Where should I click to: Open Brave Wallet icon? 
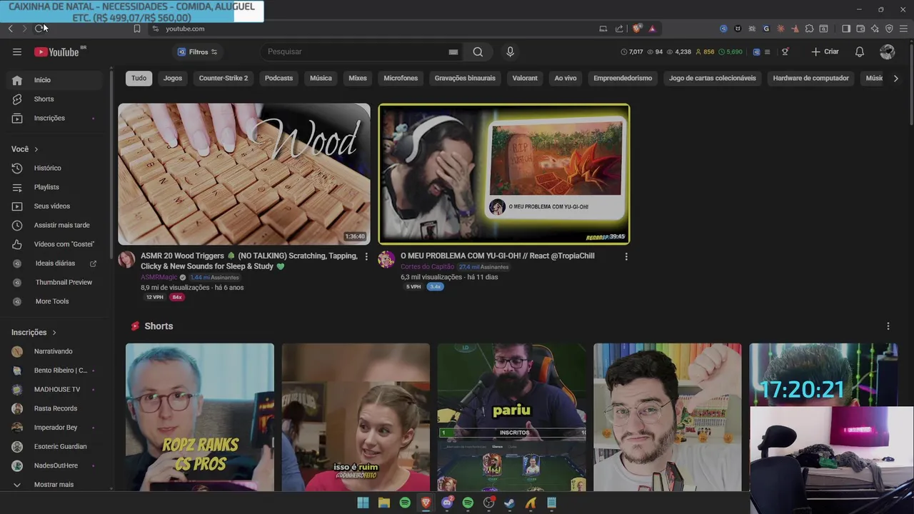(x=860, y=29)
